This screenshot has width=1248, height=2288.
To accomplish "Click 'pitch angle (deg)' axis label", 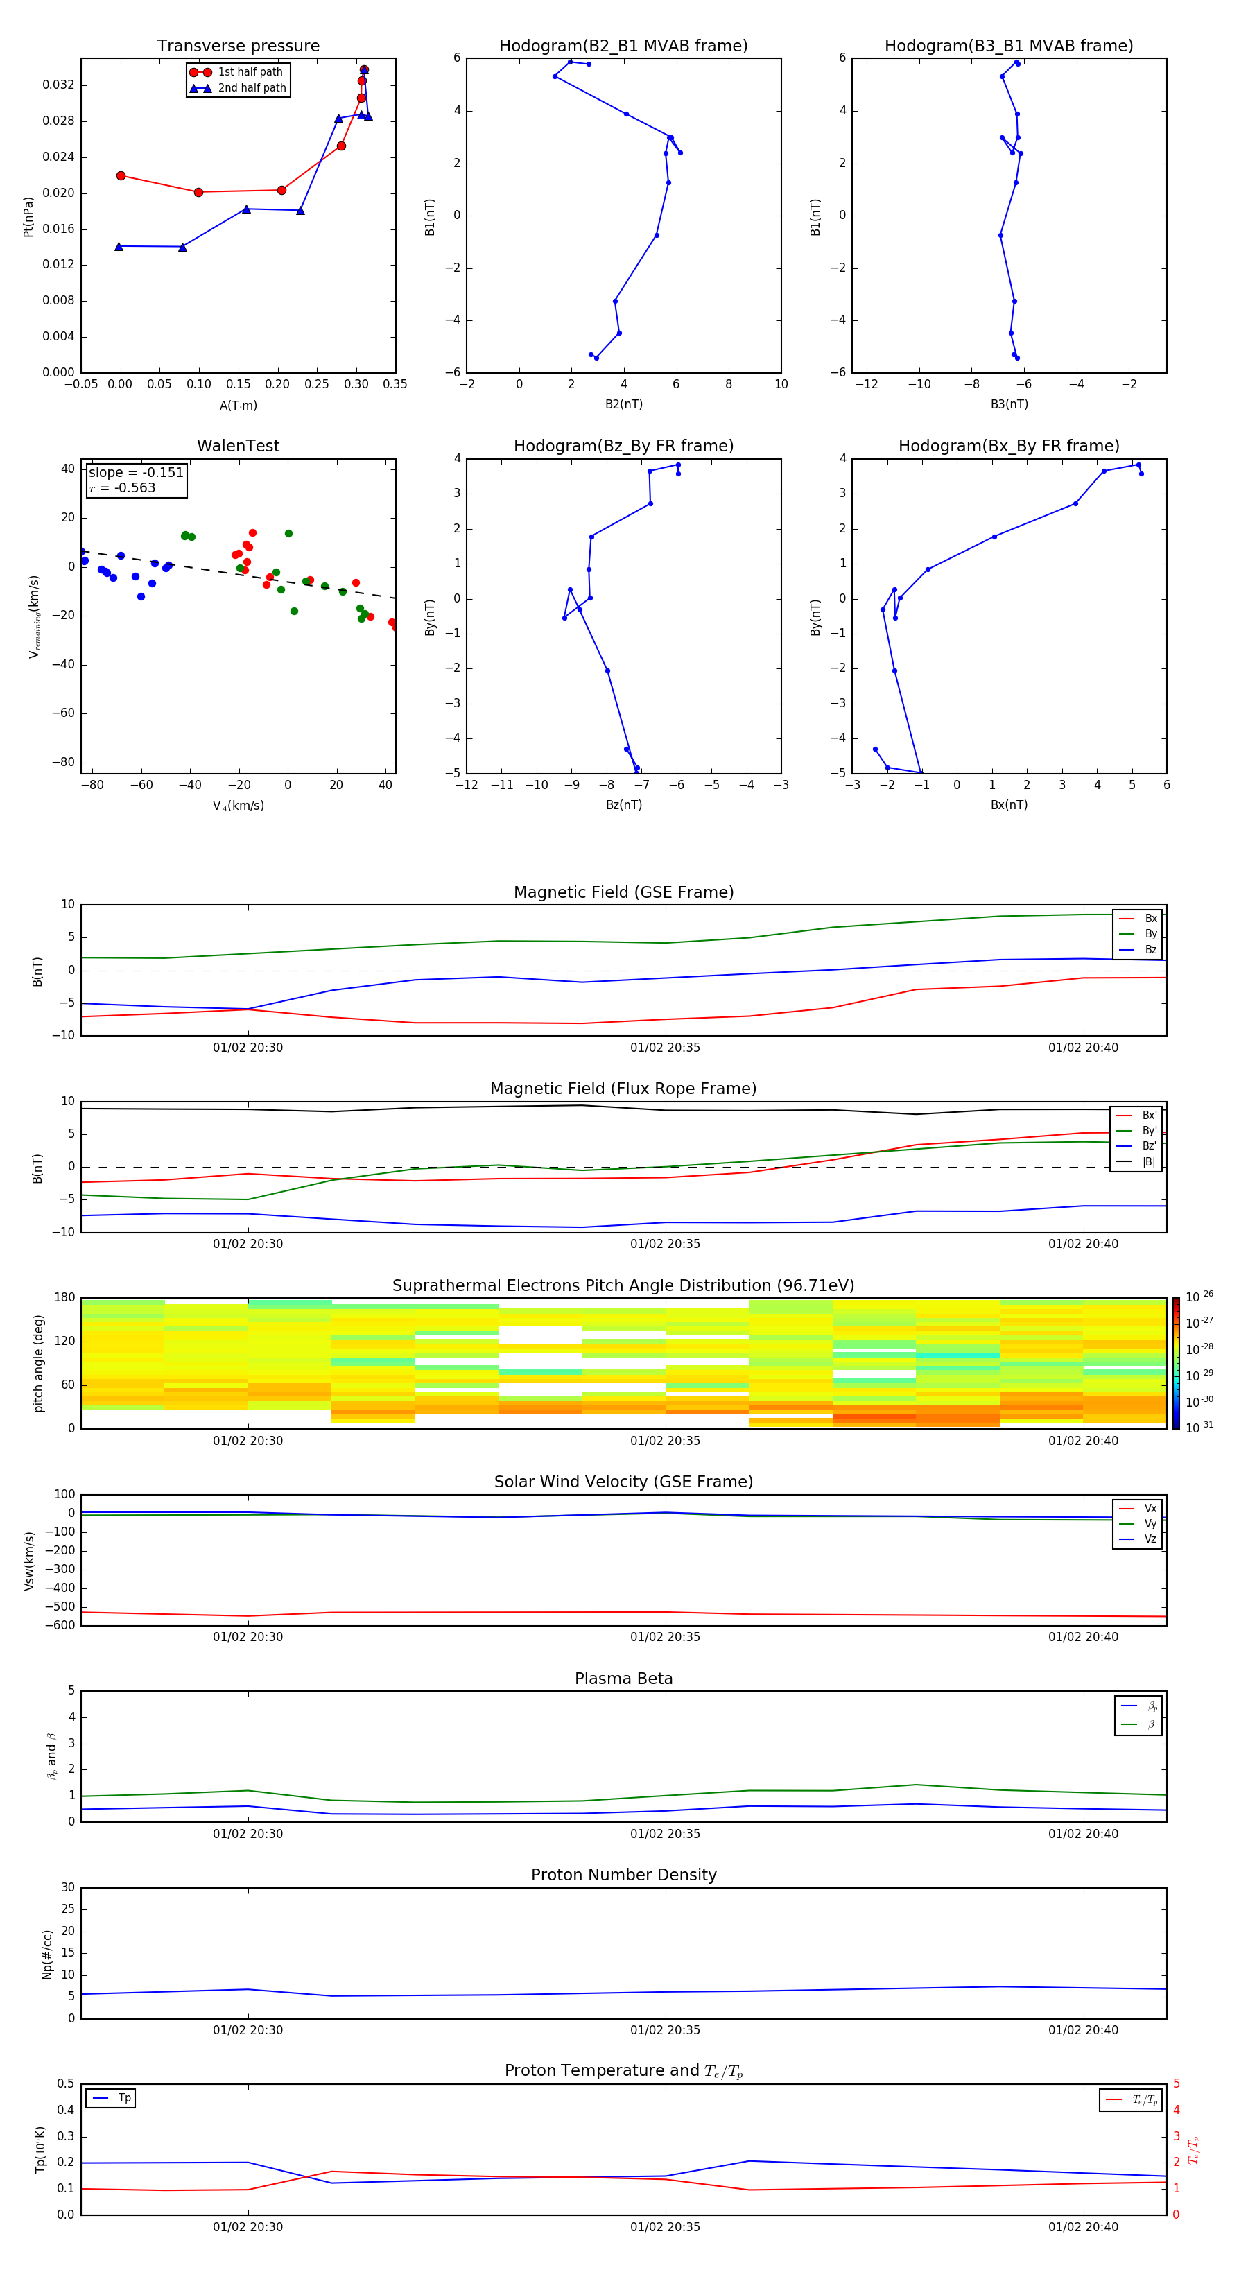I will 38,1363.
